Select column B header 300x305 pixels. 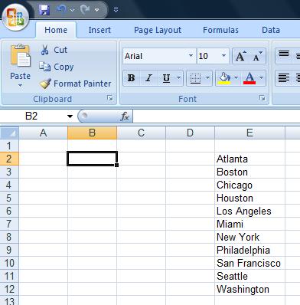[93, 133]
